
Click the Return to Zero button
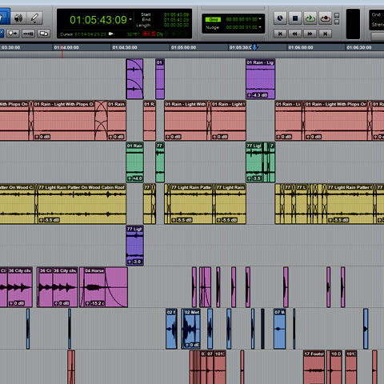click(280, 34)
